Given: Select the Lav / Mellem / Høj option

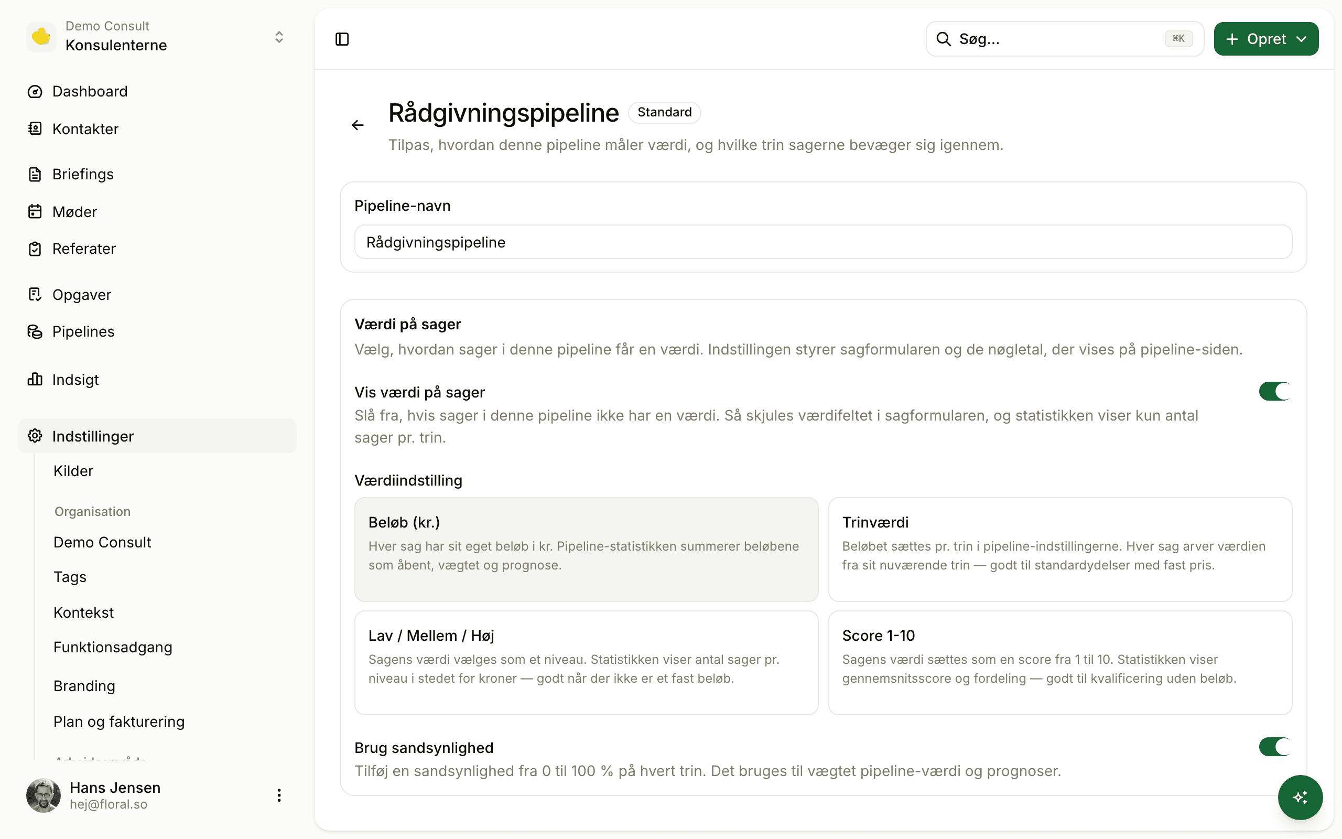Looking at the screenshot, I should coord(586,662).
